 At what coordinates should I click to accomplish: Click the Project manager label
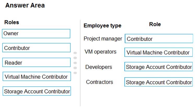(103, 39)
